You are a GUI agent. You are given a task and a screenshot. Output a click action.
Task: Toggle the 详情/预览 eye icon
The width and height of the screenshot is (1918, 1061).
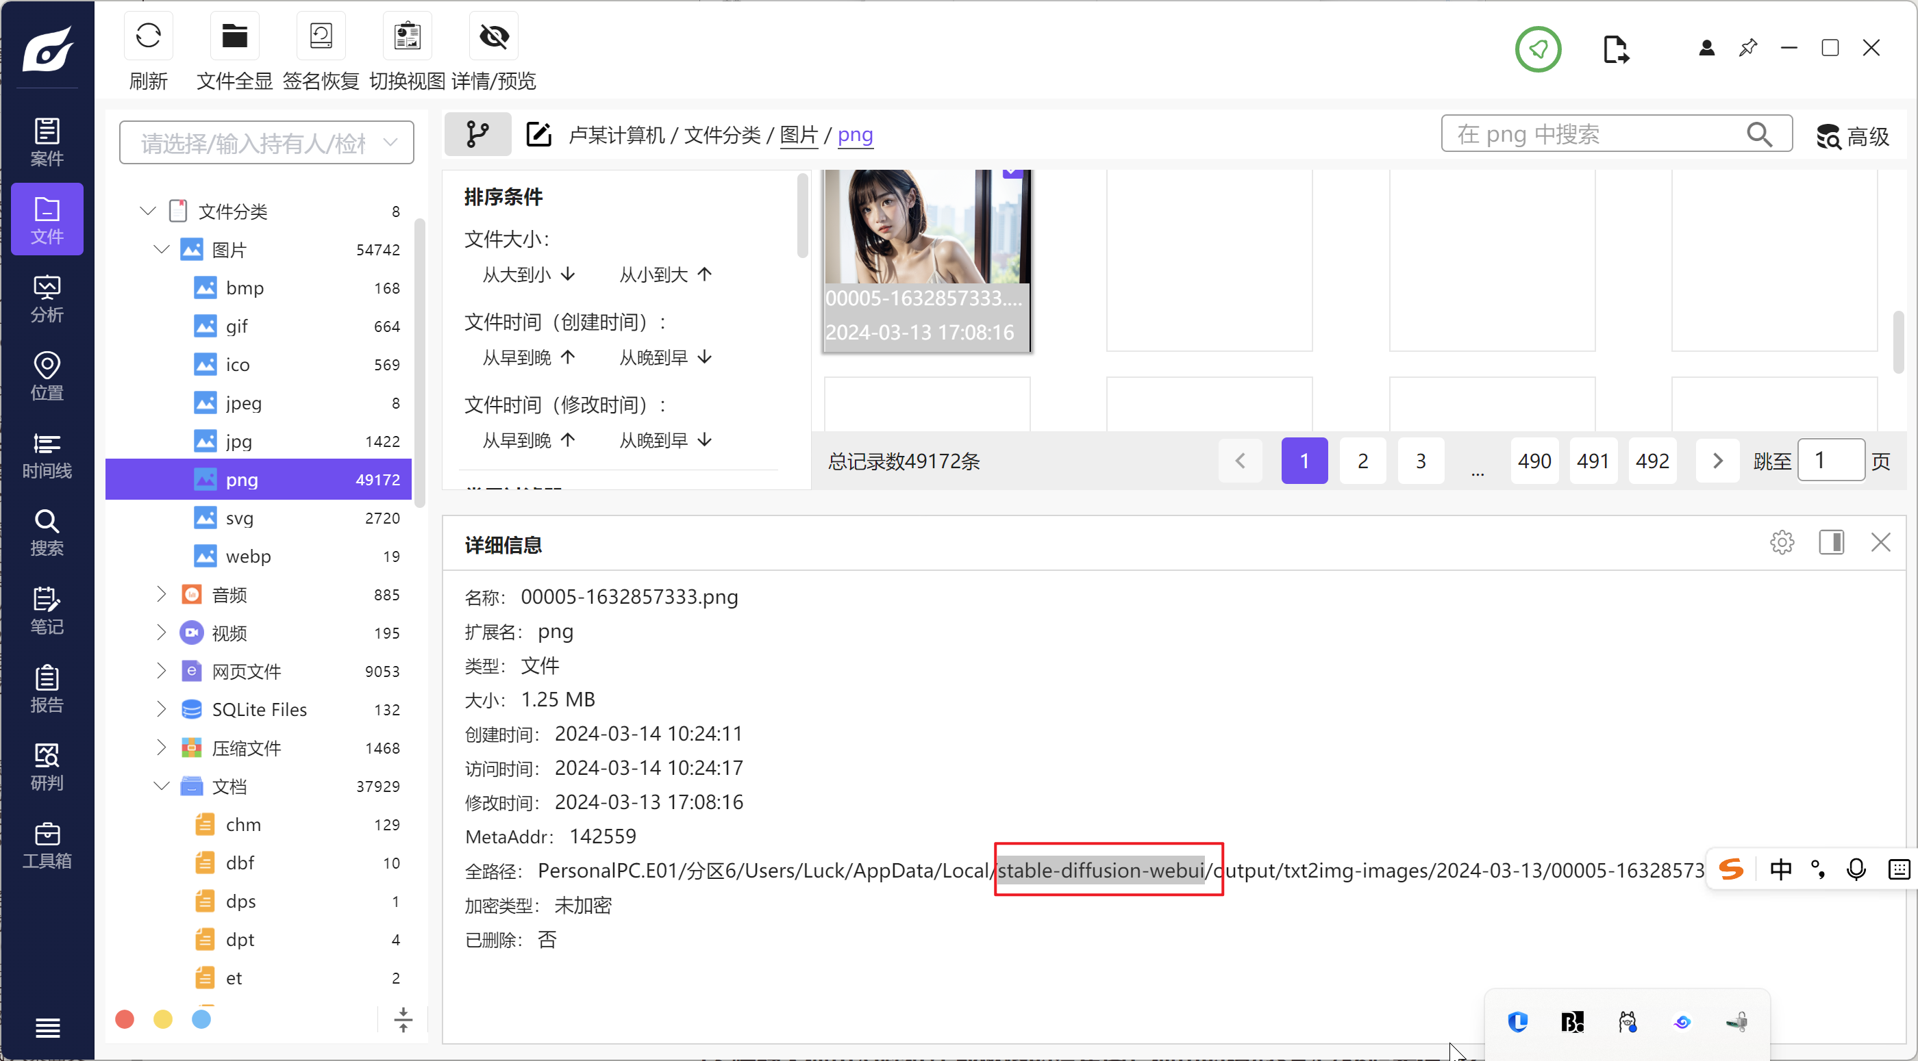pyautogui.click(x=494, y=36)
